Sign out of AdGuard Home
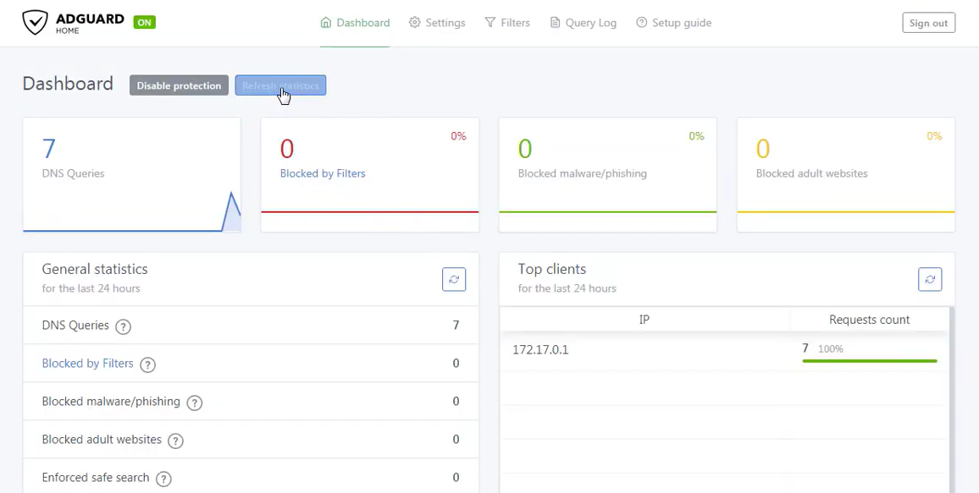The height and width of the screenshot is (493, 979). coord(928,23)
